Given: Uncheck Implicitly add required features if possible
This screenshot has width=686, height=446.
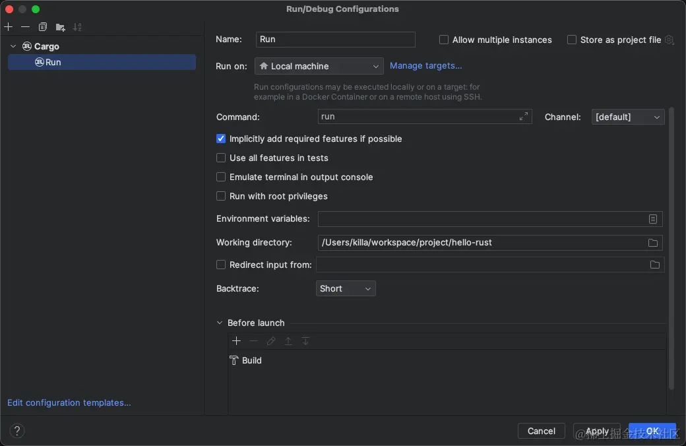Looking at the screenshot, I should 221,139.
